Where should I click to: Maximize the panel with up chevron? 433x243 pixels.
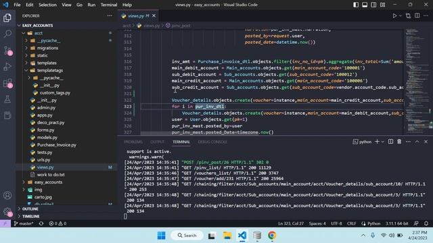(x=417, y=142)
